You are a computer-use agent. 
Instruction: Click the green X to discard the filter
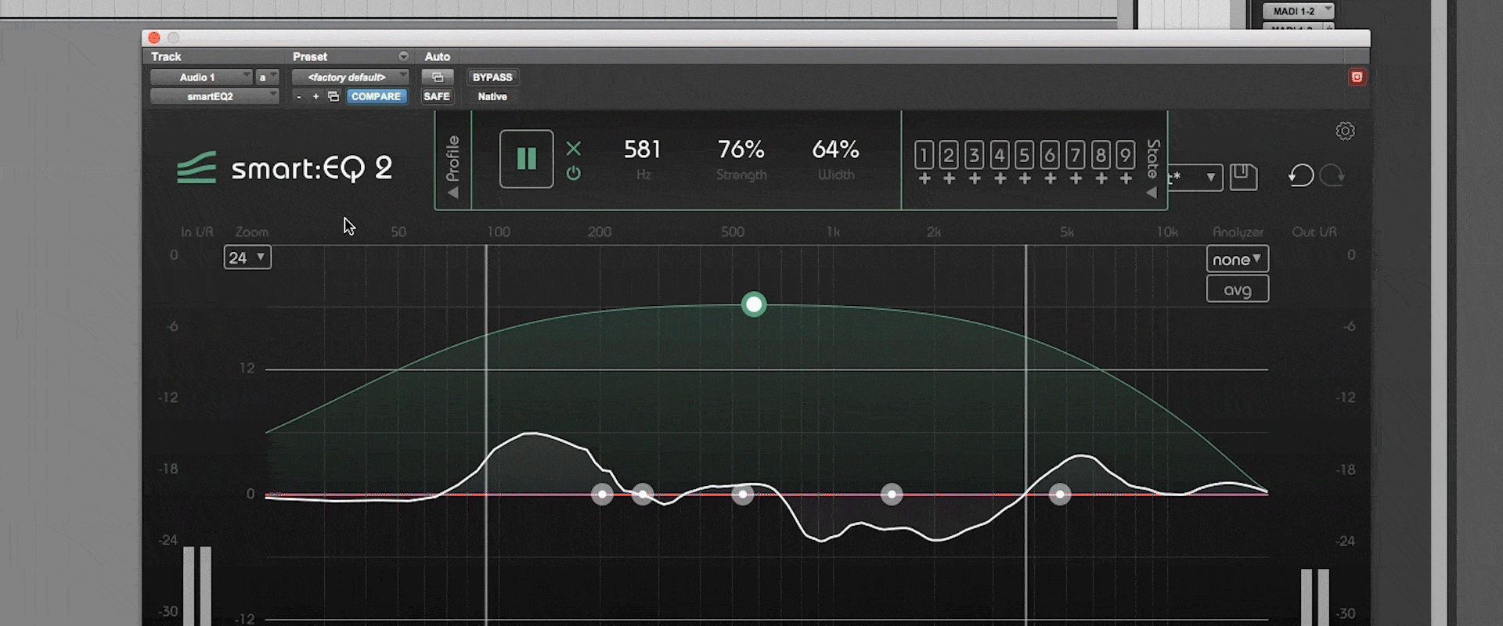[x=574, y=148]
